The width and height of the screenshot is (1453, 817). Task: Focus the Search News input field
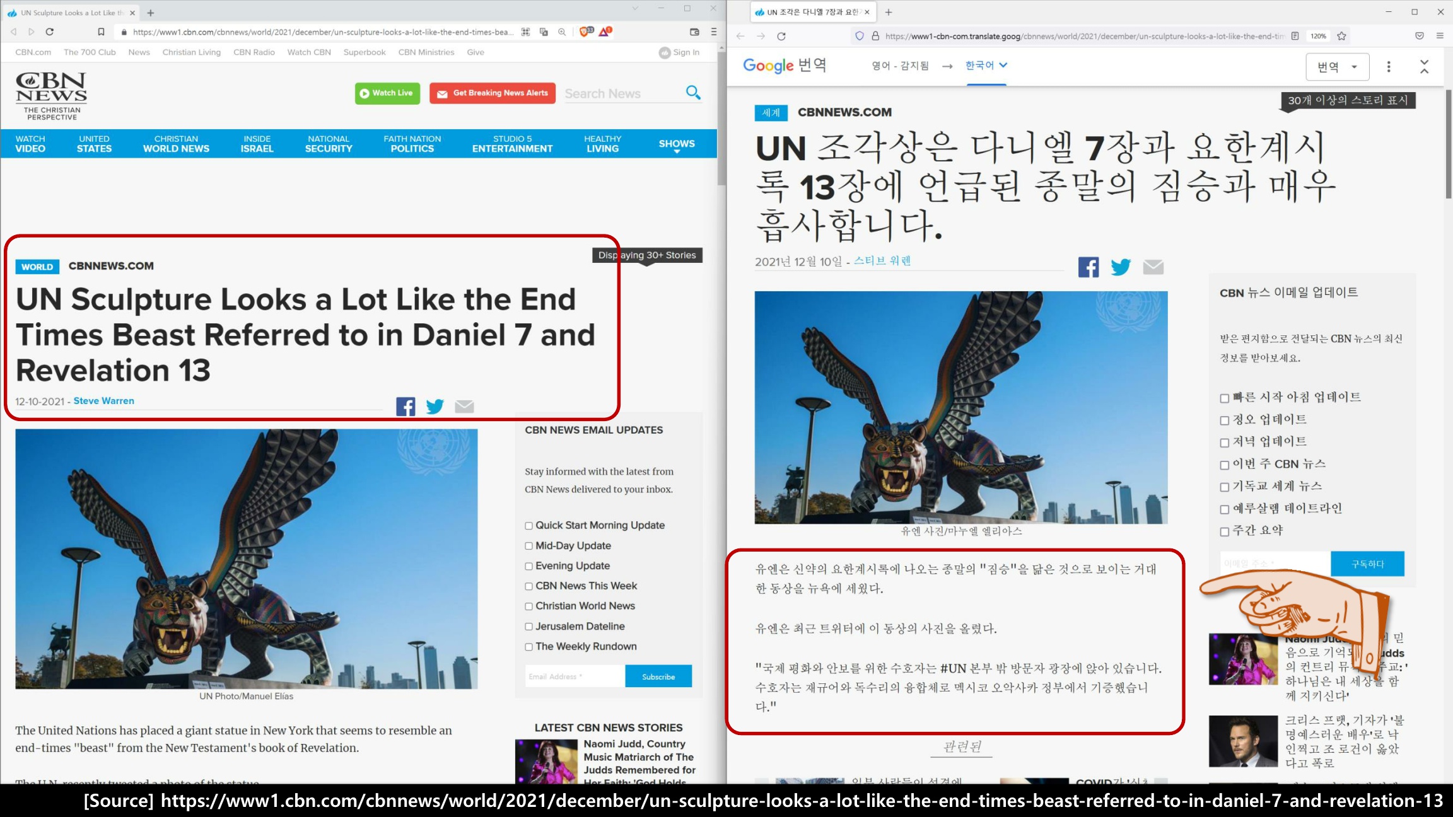[621, 93]
